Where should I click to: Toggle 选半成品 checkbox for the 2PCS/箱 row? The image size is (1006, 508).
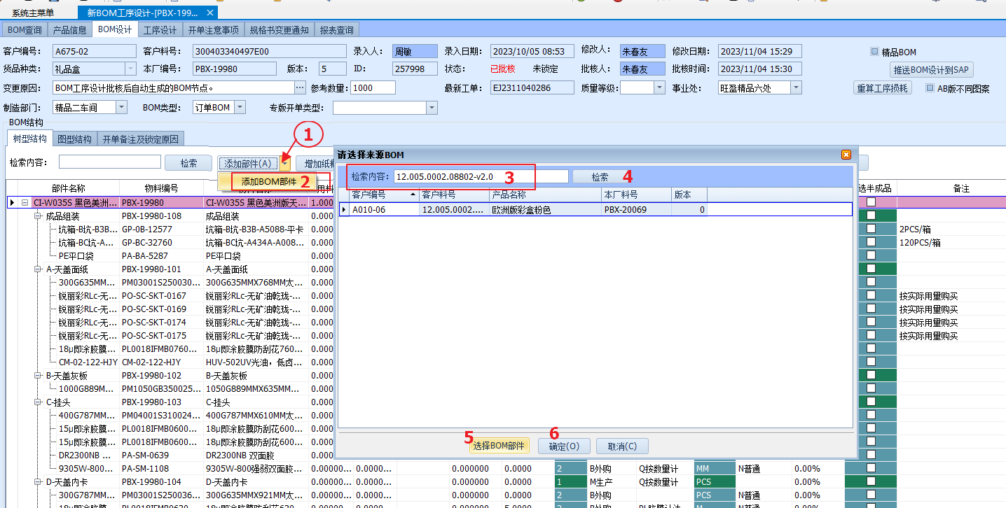click(x=871, y=229)
